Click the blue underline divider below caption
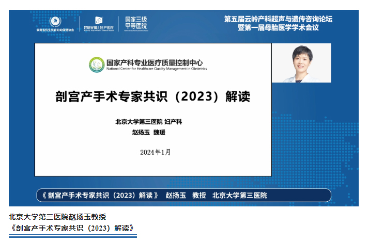 [72, 236]
